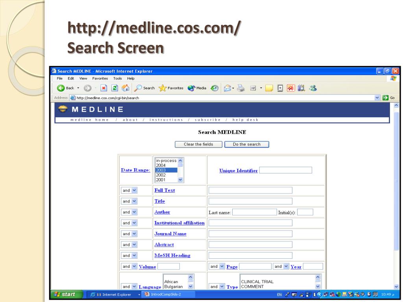Open the operator dropdown beside Year
This screenshot has width=403, height=302.
[281, 266]
